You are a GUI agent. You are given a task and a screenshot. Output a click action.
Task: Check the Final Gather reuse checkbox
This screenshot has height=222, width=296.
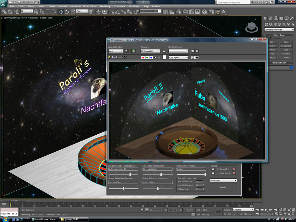[218, 173]
